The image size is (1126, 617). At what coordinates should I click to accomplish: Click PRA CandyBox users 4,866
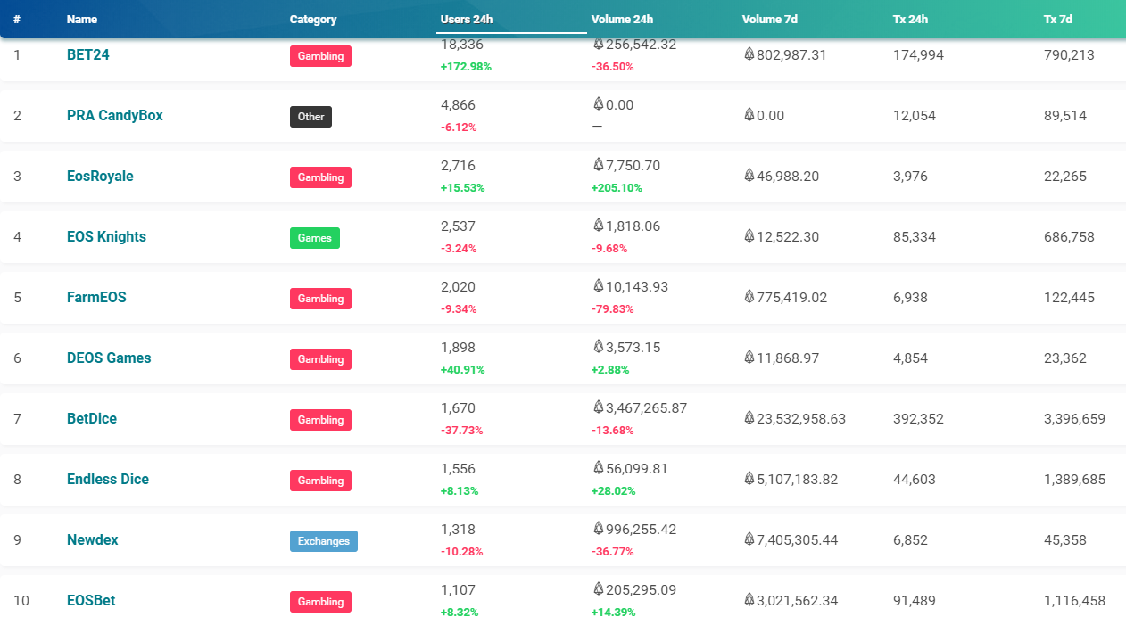coord(458,104)
